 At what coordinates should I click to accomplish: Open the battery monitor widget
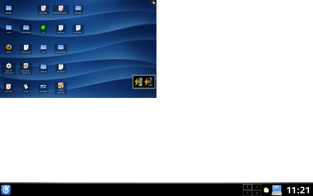[x=144, y=82]
